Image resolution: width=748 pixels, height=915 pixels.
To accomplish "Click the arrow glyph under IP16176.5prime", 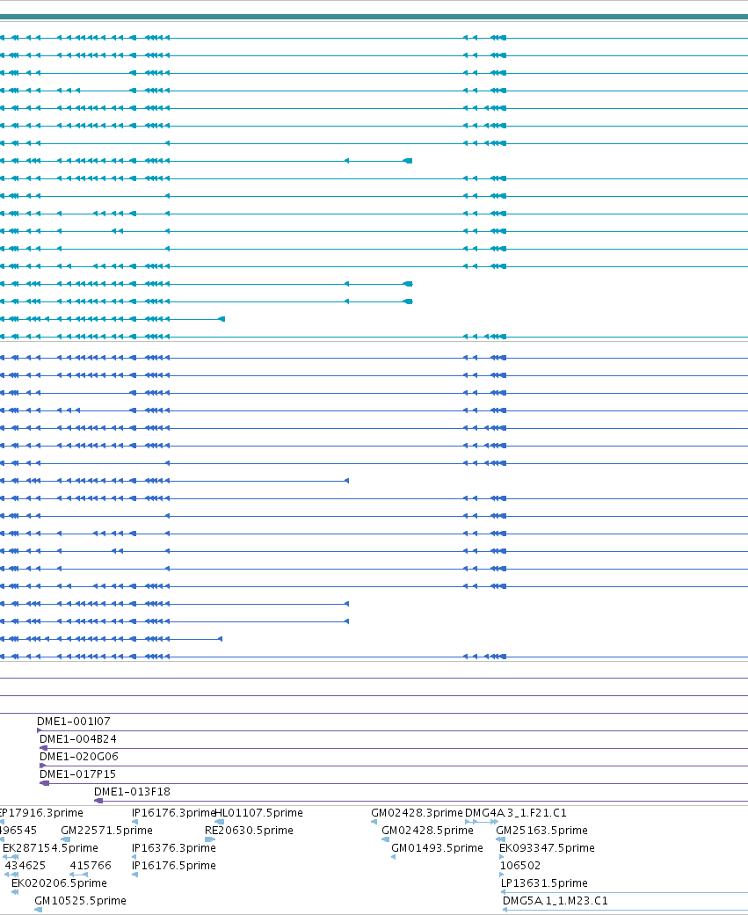I will pyautogui.click(x=134, y=875).
